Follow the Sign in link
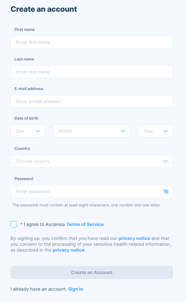187x302 pixels. click(76, 289)
